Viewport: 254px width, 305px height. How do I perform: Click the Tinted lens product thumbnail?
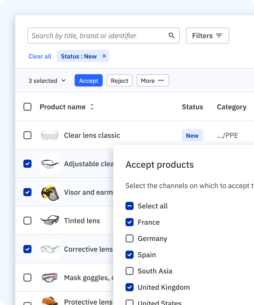50,221
